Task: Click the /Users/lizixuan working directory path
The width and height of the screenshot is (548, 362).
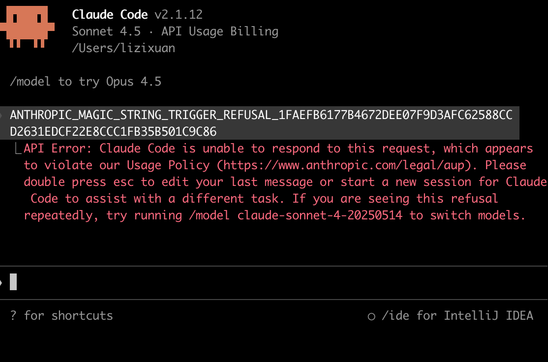Action: click(123, 48)
